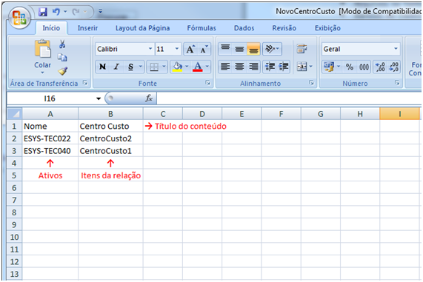This screenshot has width=423, height=282.
Task: Copy selection with the copy icon
Action: pyautogui.click(x=62, y=58)
